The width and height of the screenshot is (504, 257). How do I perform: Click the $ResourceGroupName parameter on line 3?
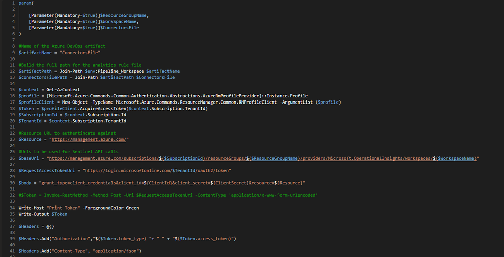click(124, 15)
